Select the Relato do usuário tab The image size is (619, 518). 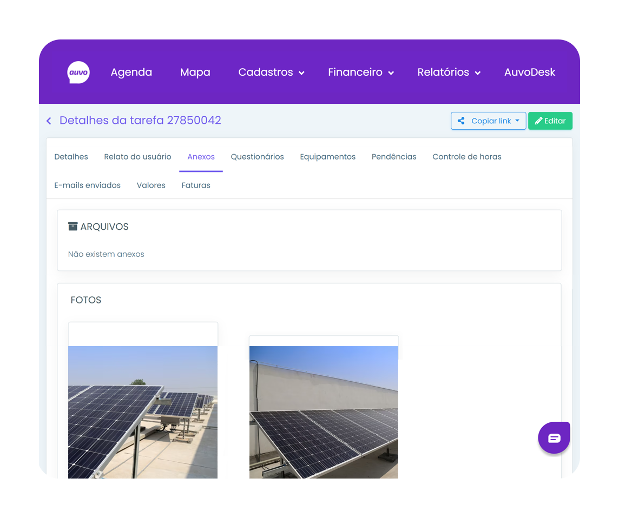point(137,157)
